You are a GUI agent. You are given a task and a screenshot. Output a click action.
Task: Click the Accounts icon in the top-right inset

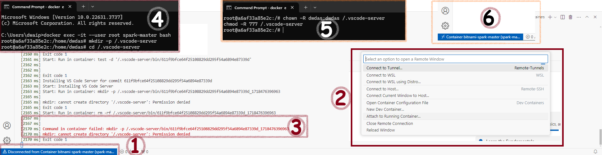coord(445,11)
